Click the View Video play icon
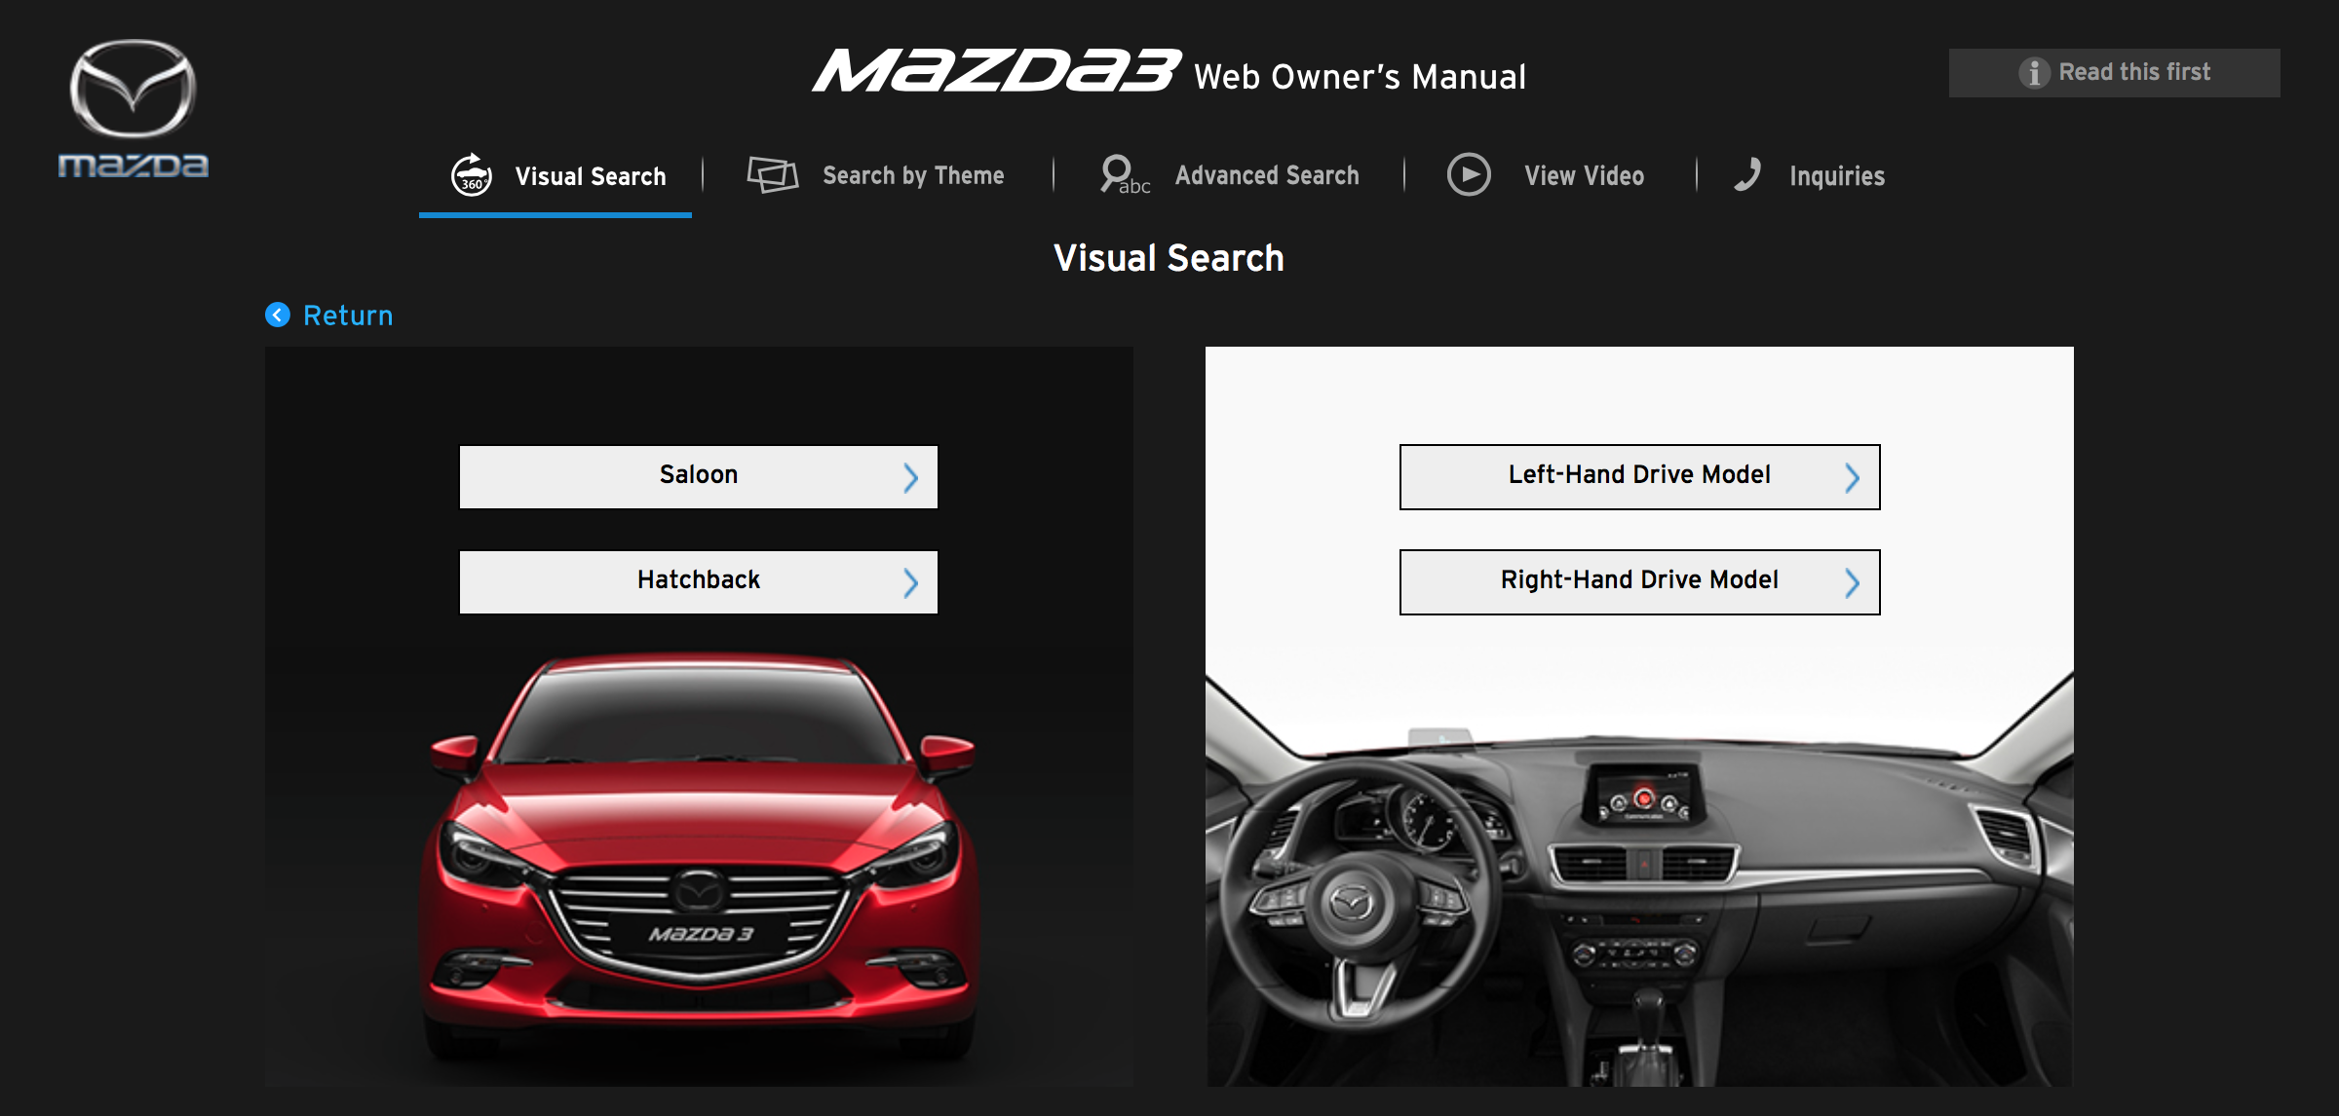The width and height of the screenshot is (2339, 1116). [1469, 175]
